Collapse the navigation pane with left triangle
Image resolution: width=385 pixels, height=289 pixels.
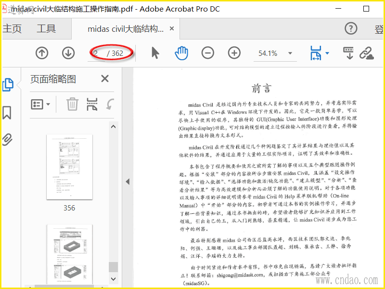[128, 182]
